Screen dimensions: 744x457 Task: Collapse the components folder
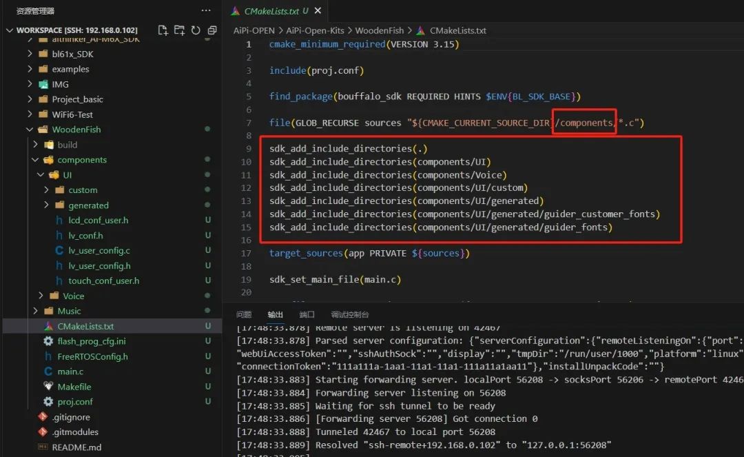(x=36, y=159)
